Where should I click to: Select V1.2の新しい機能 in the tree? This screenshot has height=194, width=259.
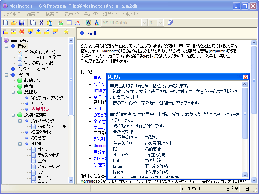40,52
